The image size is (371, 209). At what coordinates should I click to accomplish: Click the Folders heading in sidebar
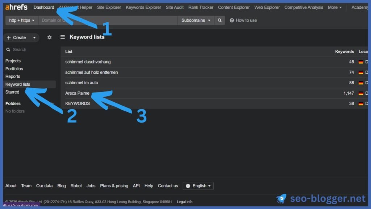pyautogui.click(x=13, y=103)
